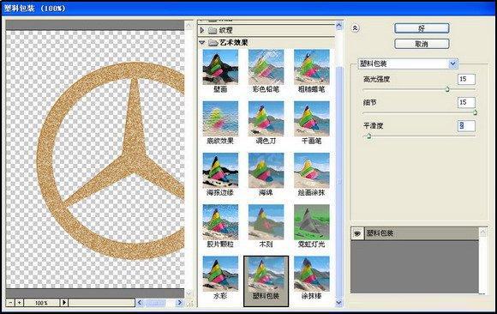
Task: Collapse the 艺术效果 filter folder
Action: click(x=202, y=42)
